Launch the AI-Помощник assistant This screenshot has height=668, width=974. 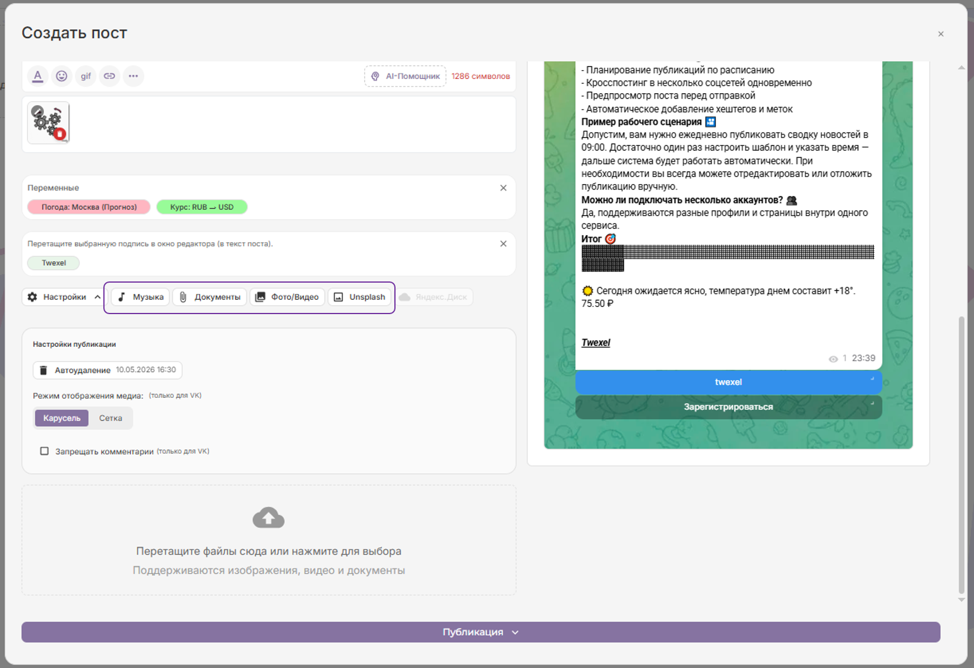[x=405, y=76]
